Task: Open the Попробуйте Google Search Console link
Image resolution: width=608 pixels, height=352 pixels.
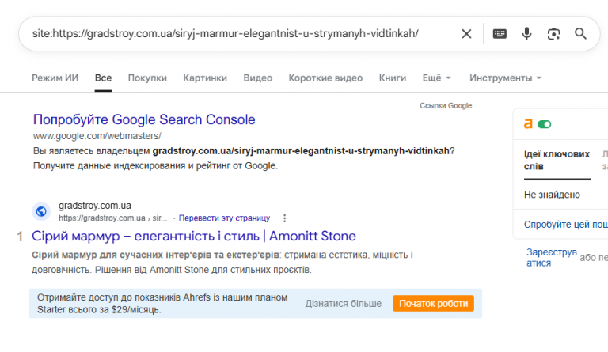Action: [x=144, y=119]
